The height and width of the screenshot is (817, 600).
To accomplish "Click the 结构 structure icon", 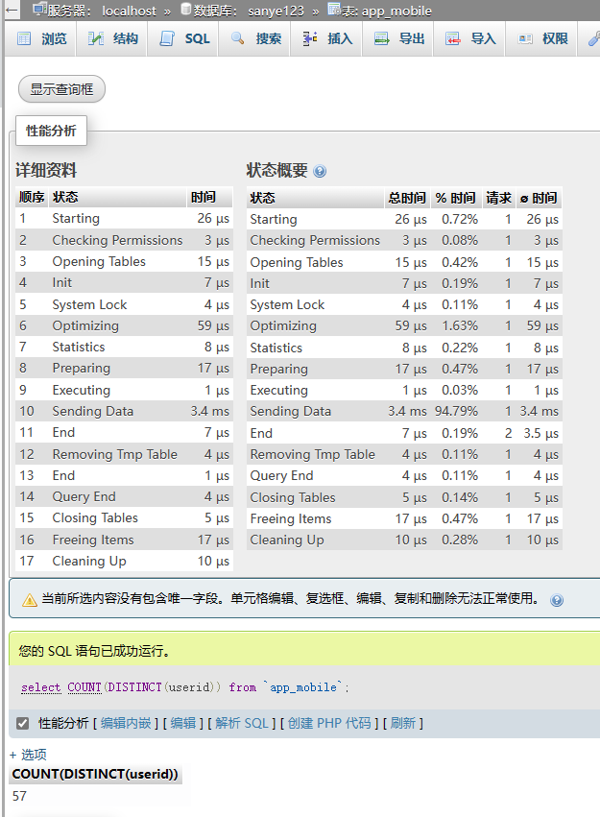I will pyautogui.click(x=96, y=39).
